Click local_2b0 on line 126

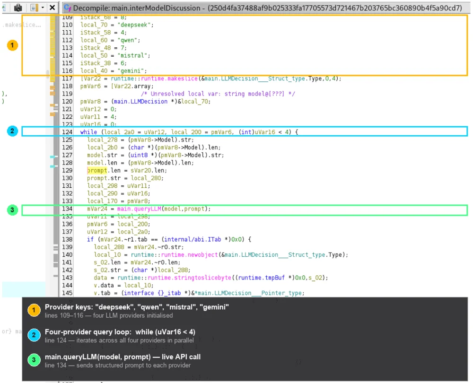pos(102,148)
